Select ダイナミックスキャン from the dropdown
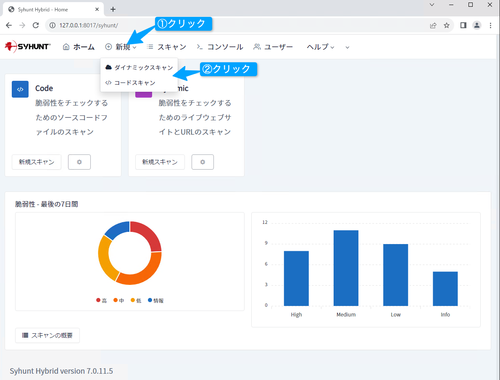 click(x=139, y=67)
